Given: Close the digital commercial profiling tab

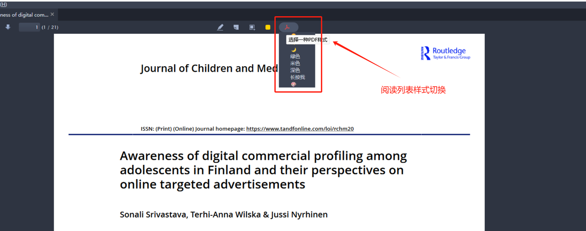Looking at the screenshot, I should 52,15.
